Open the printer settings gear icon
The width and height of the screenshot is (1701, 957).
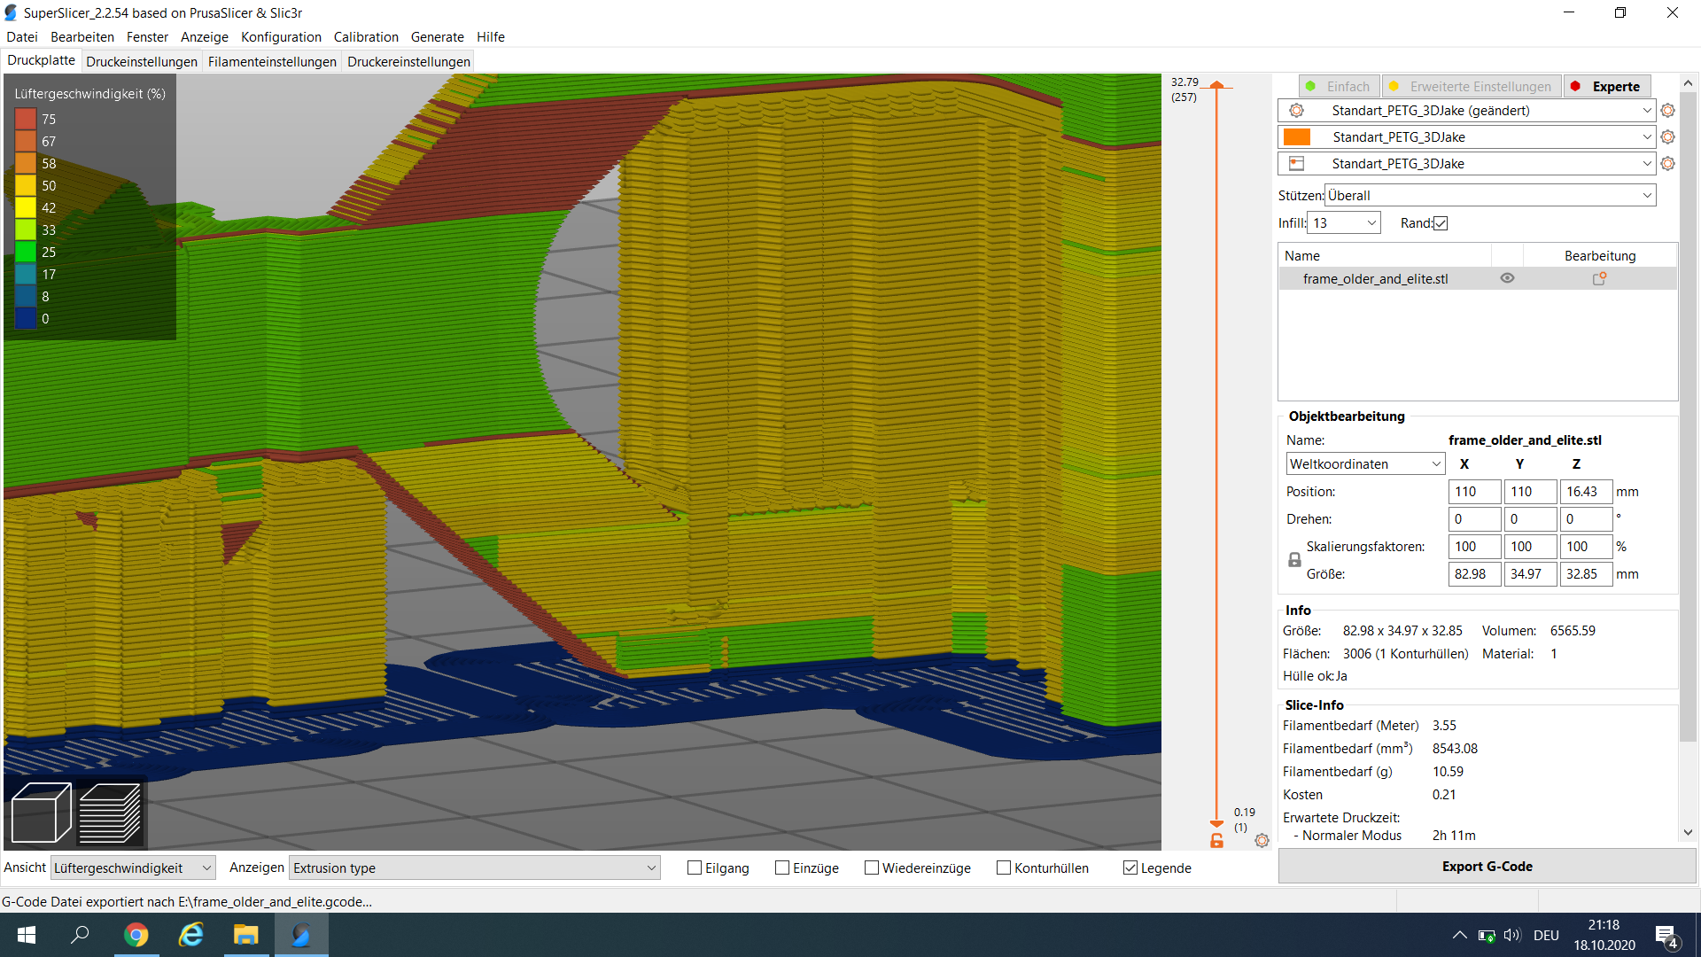coord(1667,163)
